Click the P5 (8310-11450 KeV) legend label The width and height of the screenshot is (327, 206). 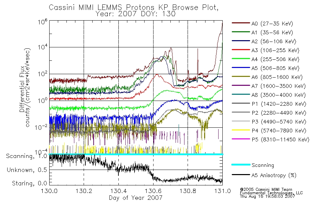click(281, 140)
